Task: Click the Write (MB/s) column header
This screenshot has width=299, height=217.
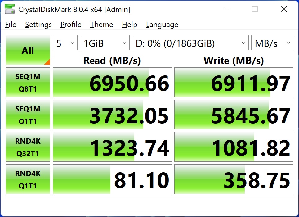Action: (234, 61)
